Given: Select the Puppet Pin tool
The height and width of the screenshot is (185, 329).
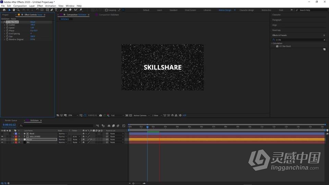Looking at the screenshot, I should (81, 10).
